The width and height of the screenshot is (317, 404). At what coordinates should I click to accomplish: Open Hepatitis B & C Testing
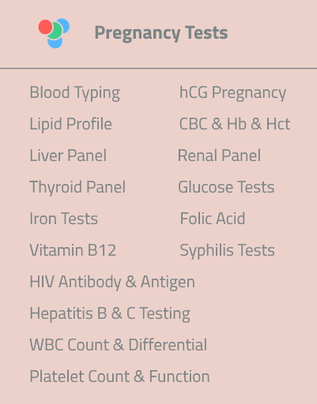click(x=110, y=314)
